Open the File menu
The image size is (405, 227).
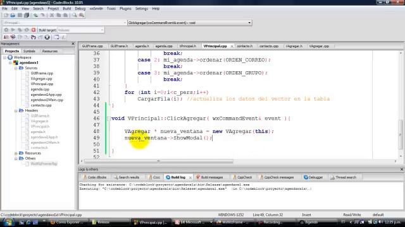(4, 8)
